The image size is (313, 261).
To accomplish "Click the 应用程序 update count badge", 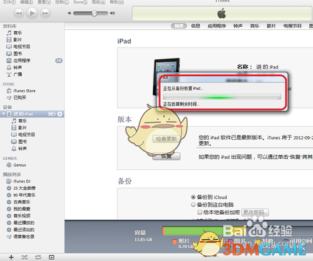I will click(59, 61).
